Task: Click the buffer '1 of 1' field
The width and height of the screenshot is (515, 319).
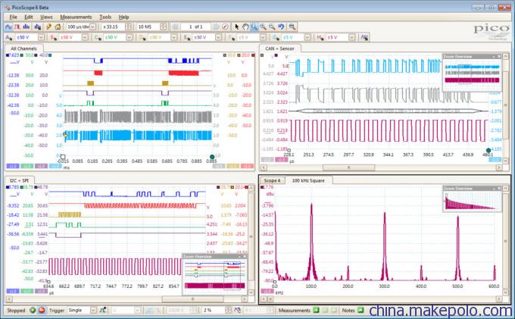Action: point(195,27)
